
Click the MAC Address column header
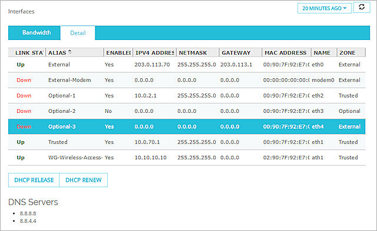(x=286, y=52)
